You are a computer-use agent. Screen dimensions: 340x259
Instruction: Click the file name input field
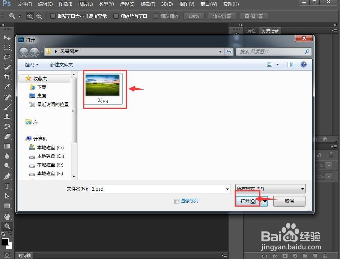161,189
